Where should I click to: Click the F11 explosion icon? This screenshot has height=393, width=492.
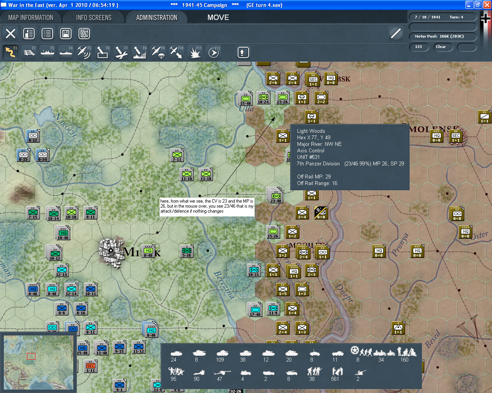click(x=195, y=52)
